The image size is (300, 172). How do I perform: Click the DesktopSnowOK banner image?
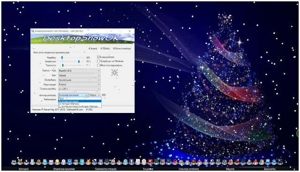pyautogui.click(x=82, y=38)
